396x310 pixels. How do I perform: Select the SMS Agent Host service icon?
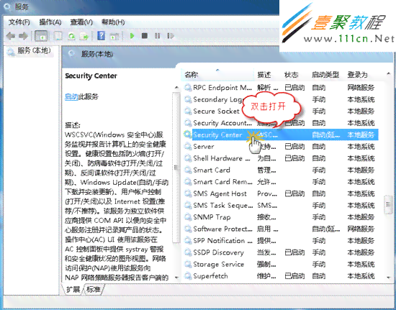coord(188,193)
